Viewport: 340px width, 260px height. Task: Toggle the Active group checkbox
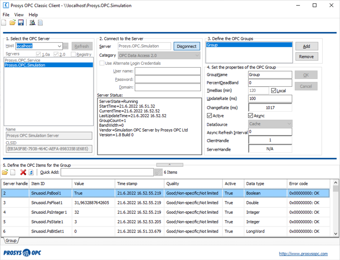(x=209, y=116)
